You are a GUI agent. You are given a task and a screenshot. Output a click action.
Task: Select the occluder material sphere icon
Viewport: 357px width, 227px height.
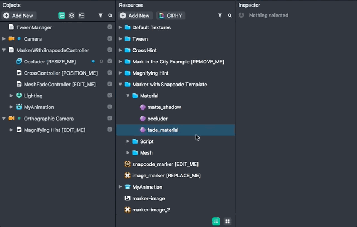[143, 119]
